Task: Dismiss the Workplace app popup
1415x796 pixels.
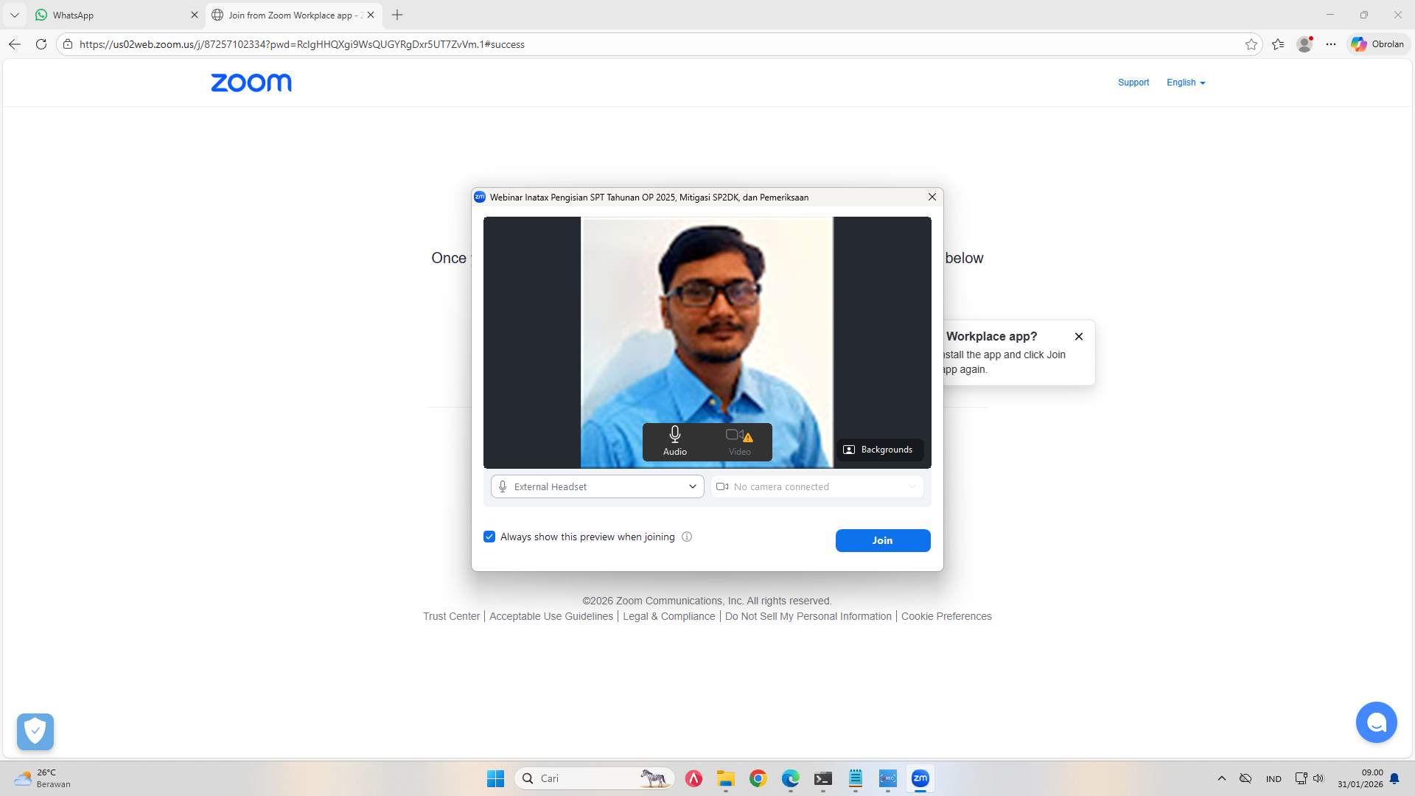Action: pyautogui.click(x=1079, y=336)
